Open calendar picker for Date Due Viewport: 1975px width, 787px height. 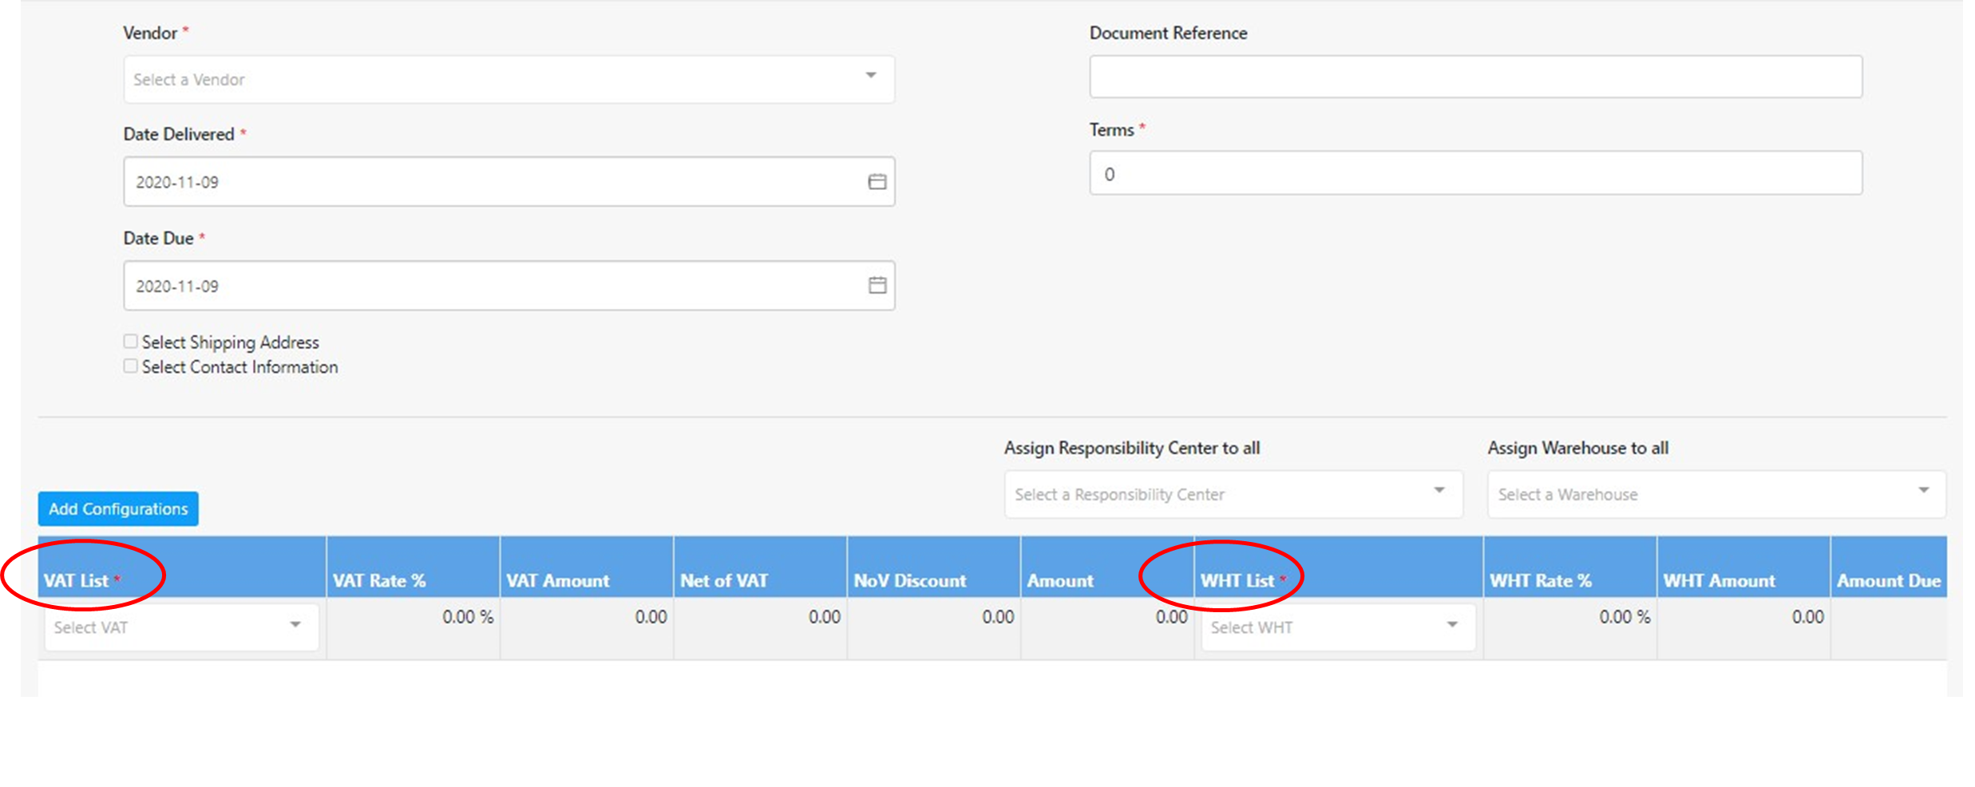[877, 285]
